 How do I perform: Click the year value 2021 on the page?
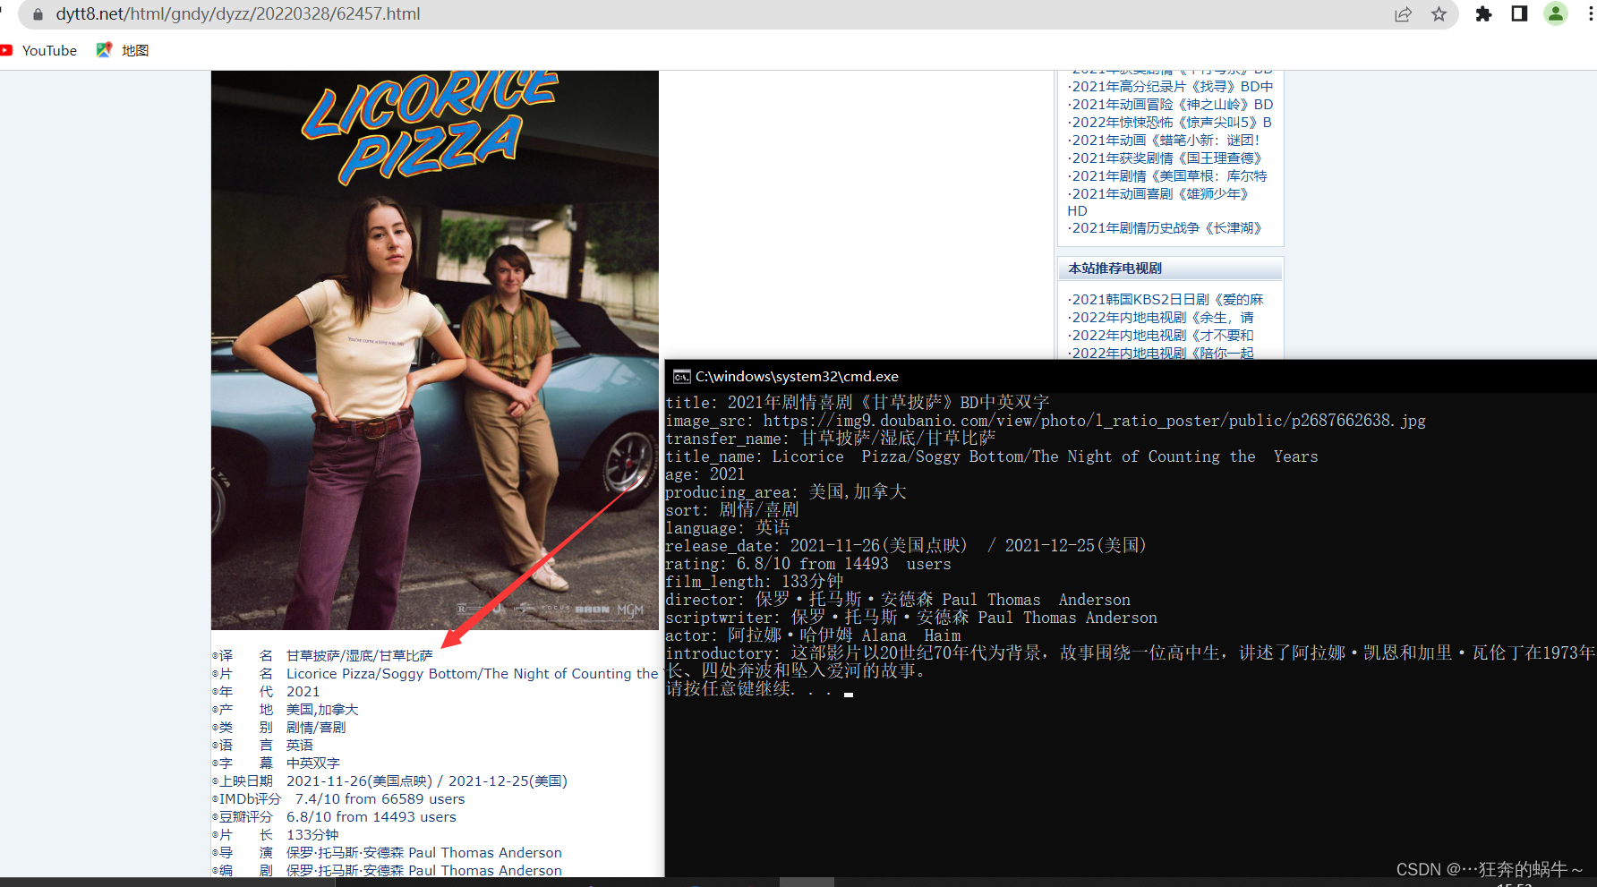click(303, 692)
